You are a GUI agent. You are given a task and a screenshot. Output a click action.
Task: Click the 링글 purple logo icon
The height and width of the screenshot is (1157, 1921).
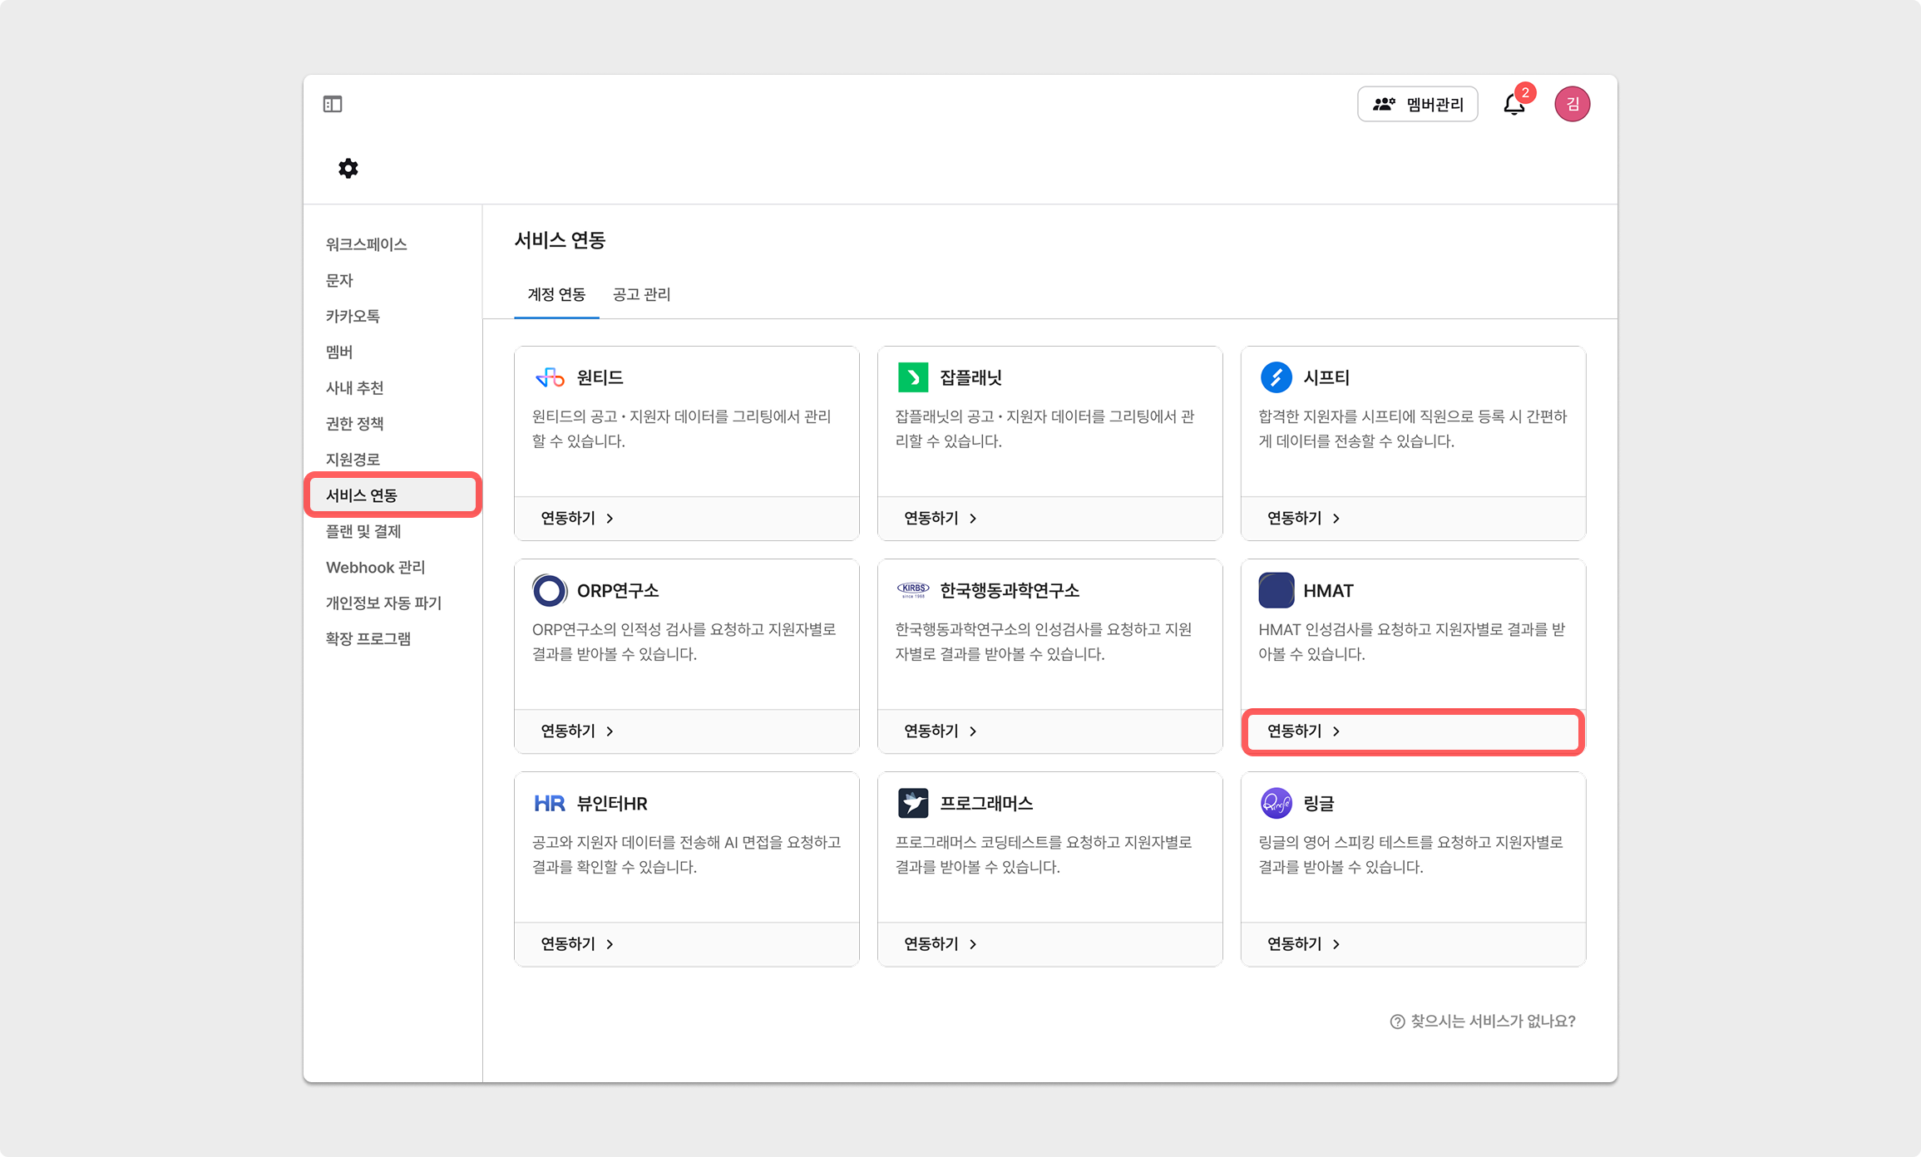pyautogui.click(x=1276, y=803)
